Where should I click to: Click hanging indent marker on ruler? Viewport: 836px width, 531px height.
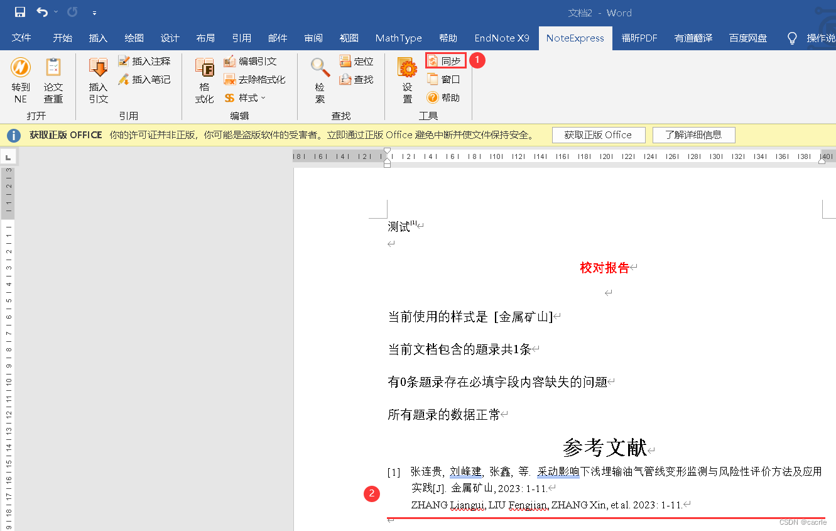388,160
